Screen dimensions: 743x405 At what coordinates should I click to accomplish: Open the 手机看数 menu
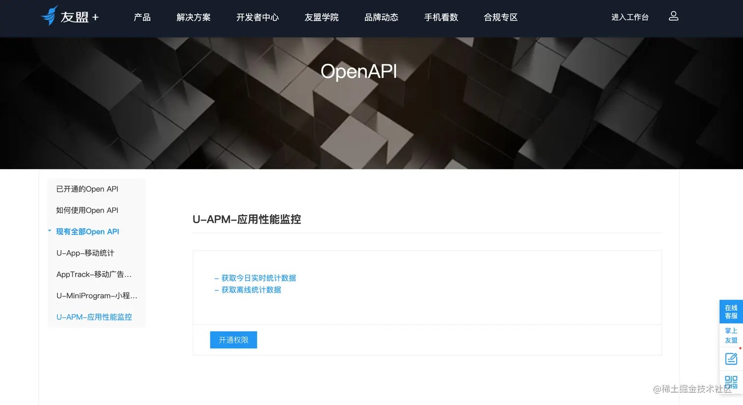pos(441,17)
